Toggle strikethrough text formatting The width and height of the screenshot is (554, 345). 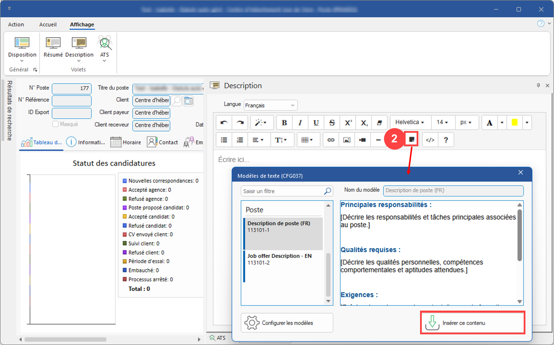pos(332,123)
